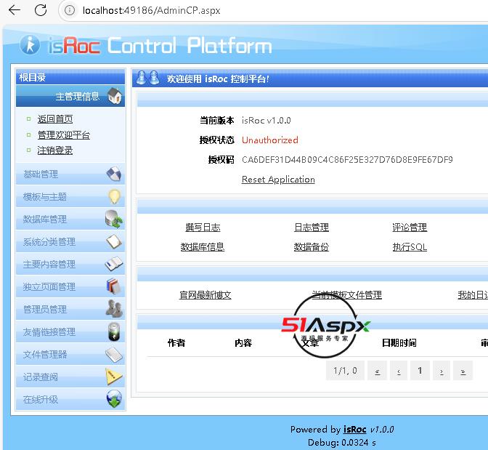Click the light bulb icon for 模板与主题
The height and width of the screenshot is (450, 488).
(x=114, y=196)
